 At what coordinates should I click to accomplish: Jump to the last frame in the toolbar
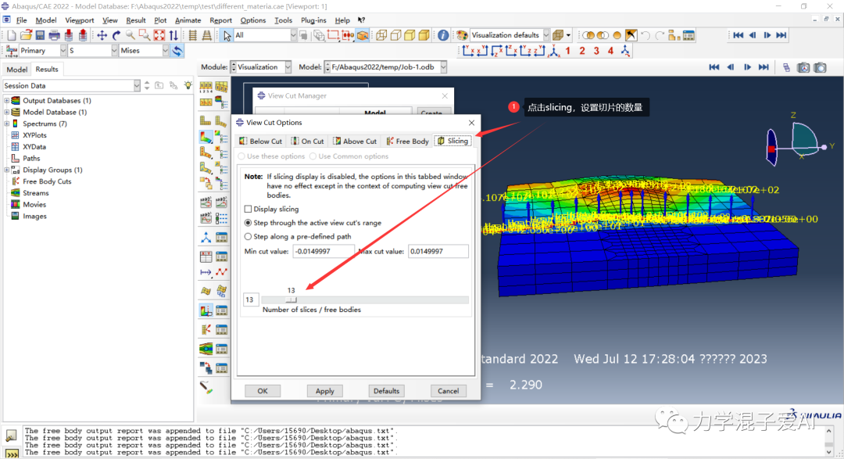(781, 35)
